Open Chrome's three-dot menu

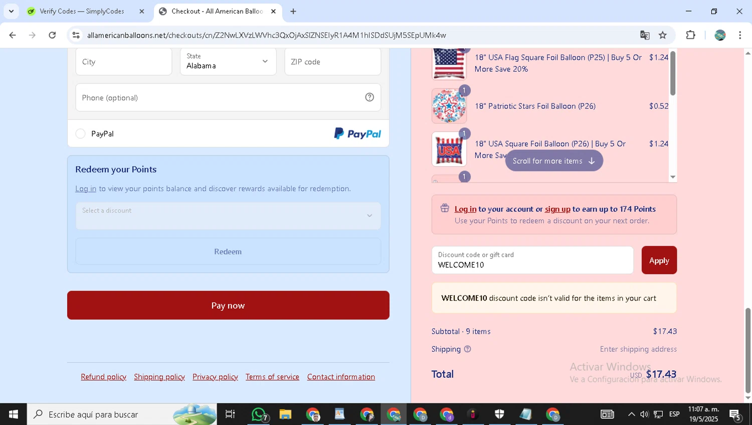[x=740, y=35]
